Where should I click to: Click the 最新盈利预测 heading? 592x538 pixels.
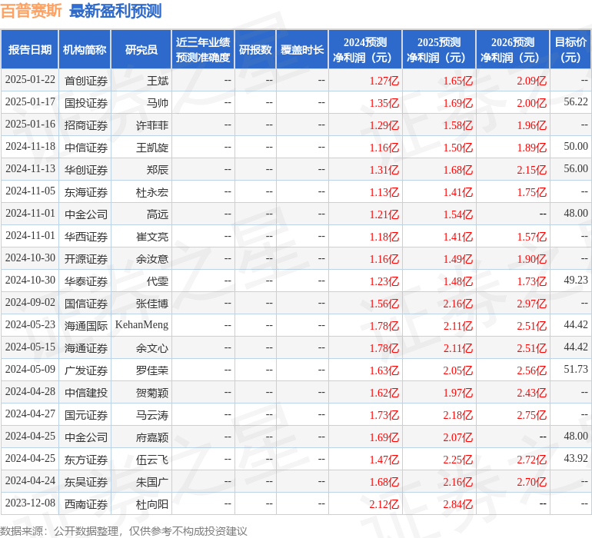pyautogui.click(x=115, y=11)
